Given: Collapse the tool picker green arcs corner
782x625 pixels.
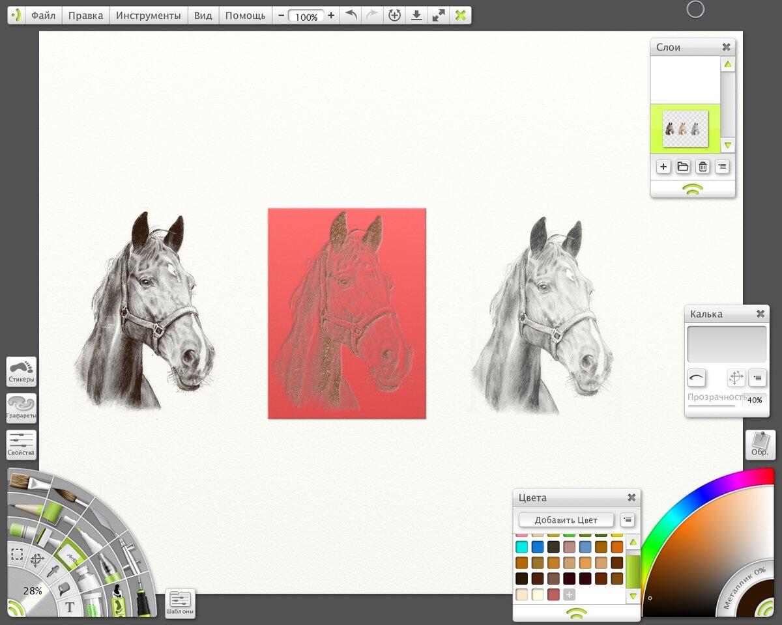Looking at the screenshot, I should (x=15, y=608).
